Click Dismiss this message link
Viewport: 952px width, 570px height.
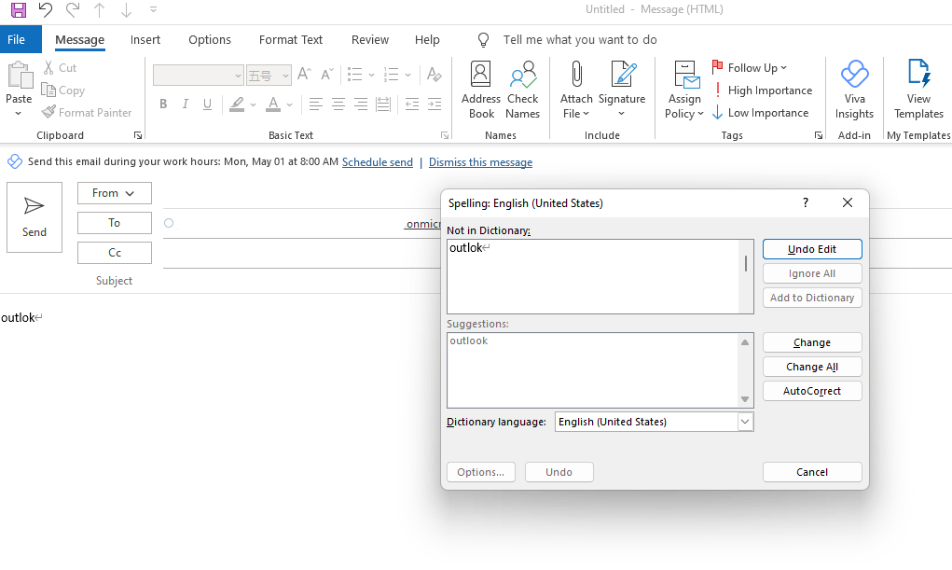[x=480, y=162]
